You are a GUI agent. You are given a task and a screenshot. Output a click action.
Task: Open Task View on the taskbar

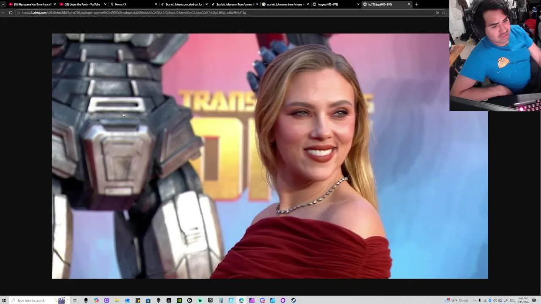point(75,300)
